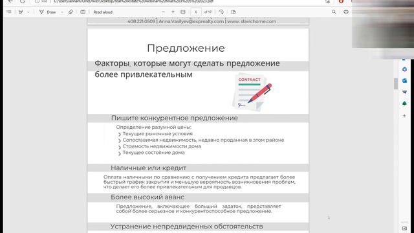Image resolution: width=414 pixels, height=233 pixels.
Task: Click the page number field showing 6
Action: pos(196,12)
